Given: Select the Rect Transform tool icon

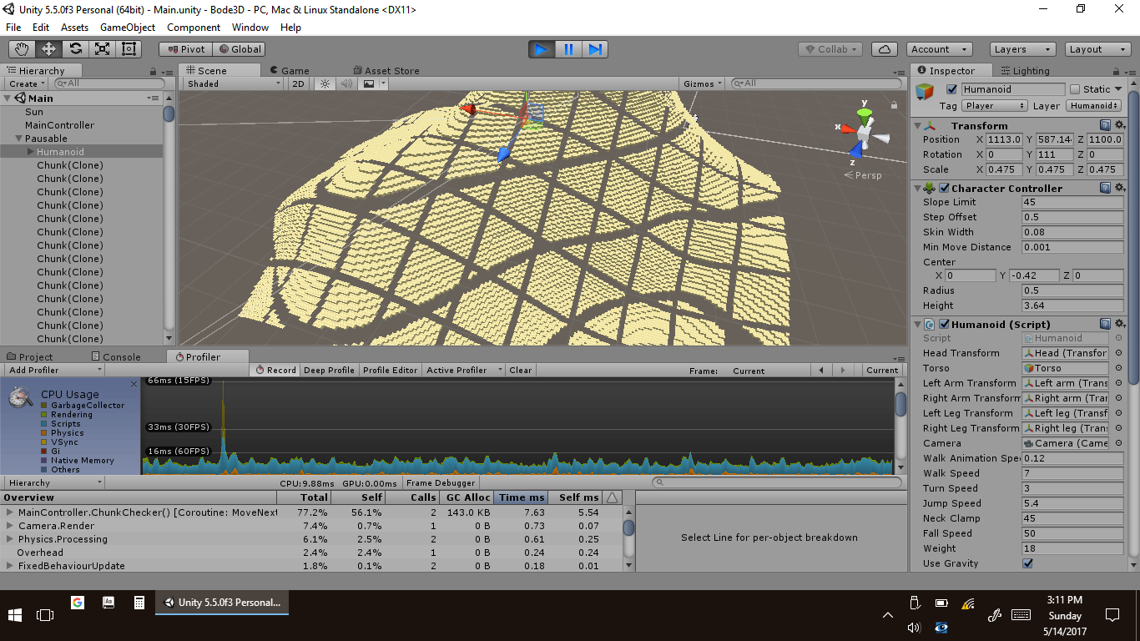Looking at the screenshot, I should [129, 49].
